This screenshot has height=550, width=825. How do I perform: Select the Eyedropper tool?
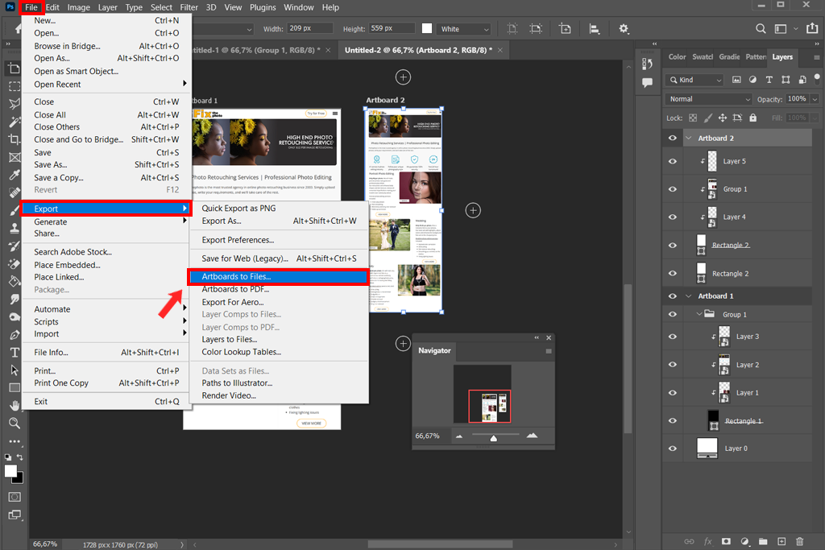pos(15,175)
